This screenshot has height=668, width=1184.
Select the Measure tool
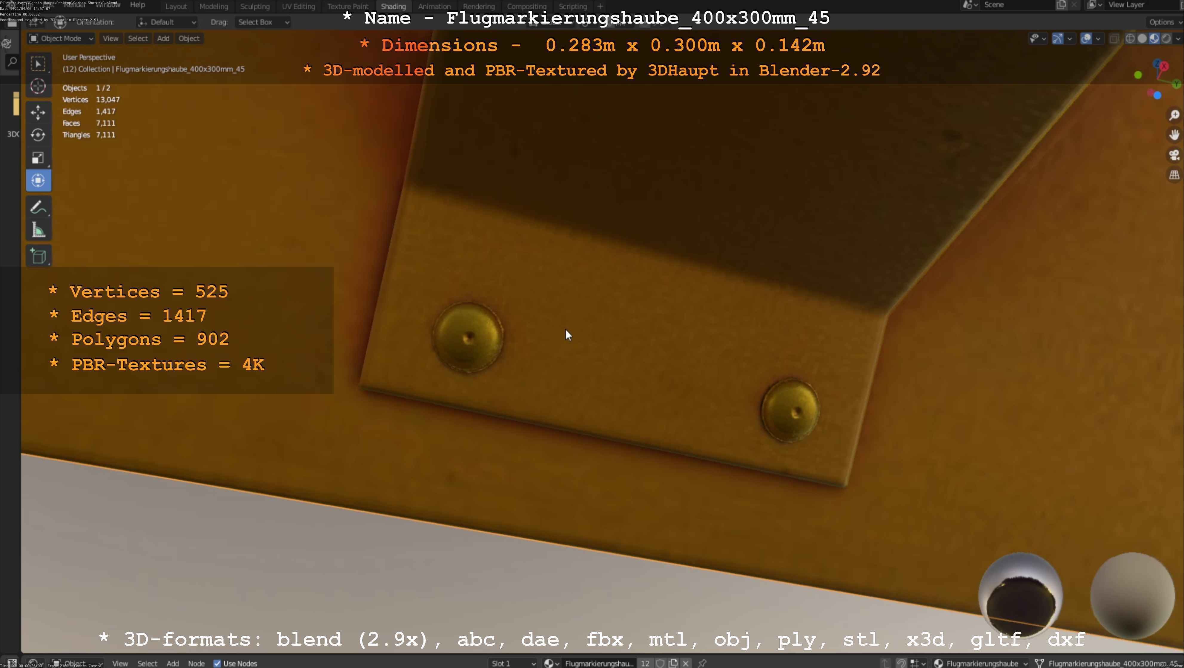38,230
